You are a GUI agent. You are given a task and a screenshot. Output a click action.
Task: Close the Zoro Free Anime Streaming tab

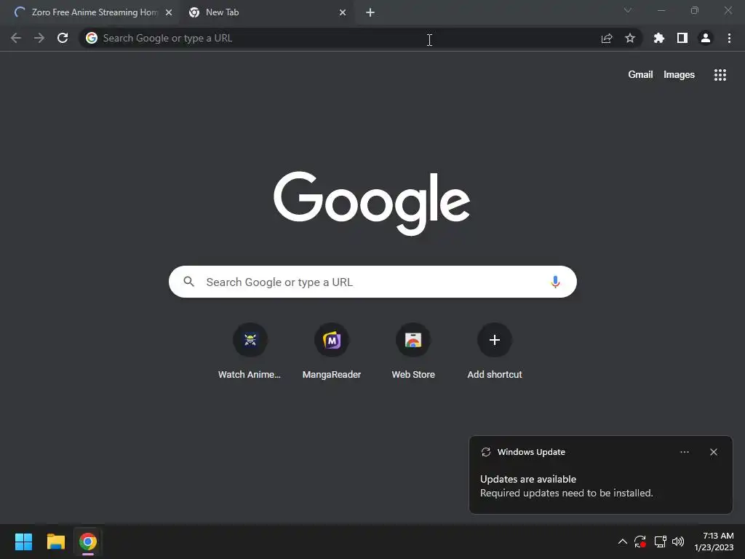point(169,12)
